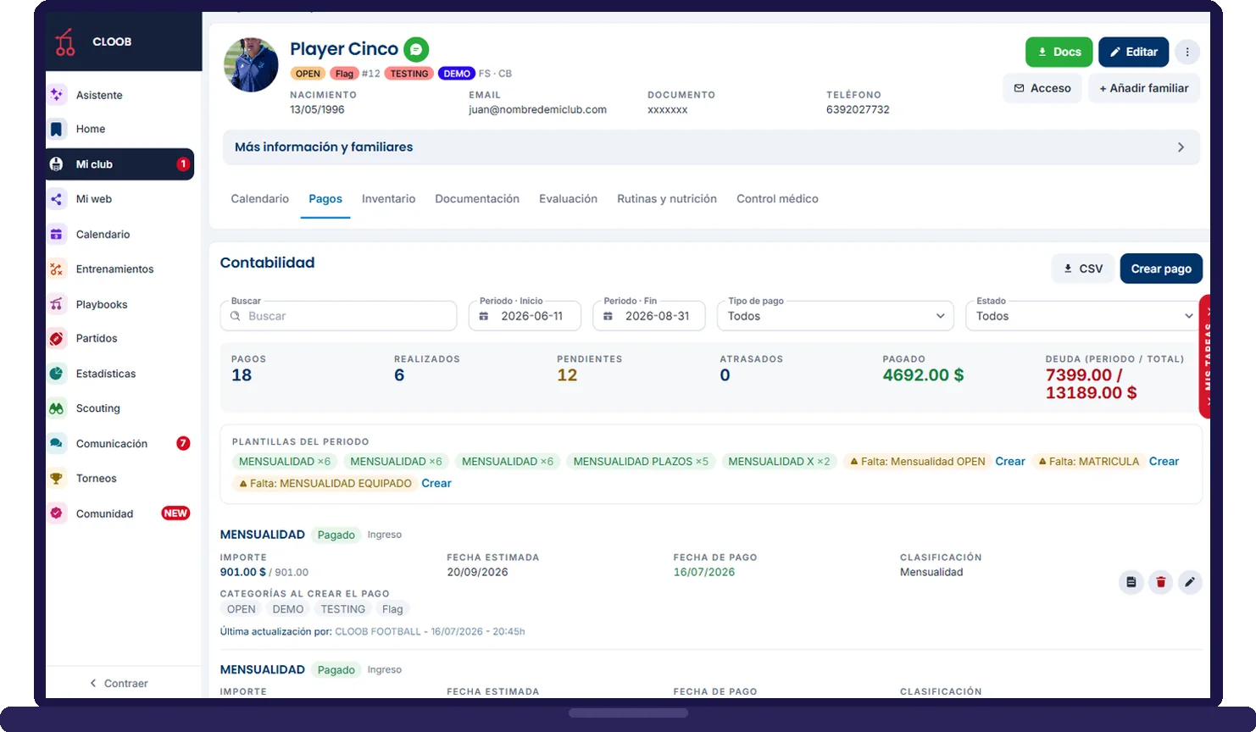The width and height of the screenshot is (1256, 732).
Task: Open the Periodo Inicio date picker
Action: [525, 316]
